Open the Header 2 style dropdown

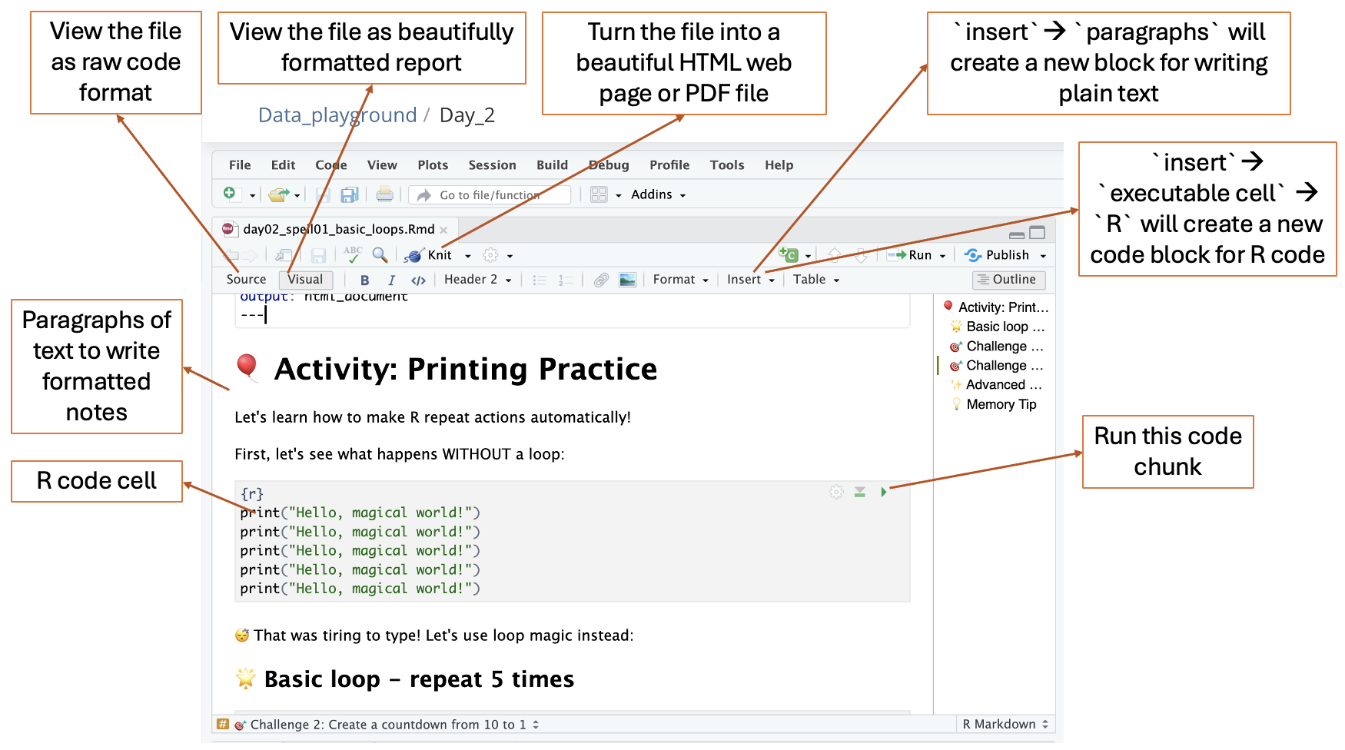[x=477, y=280]
